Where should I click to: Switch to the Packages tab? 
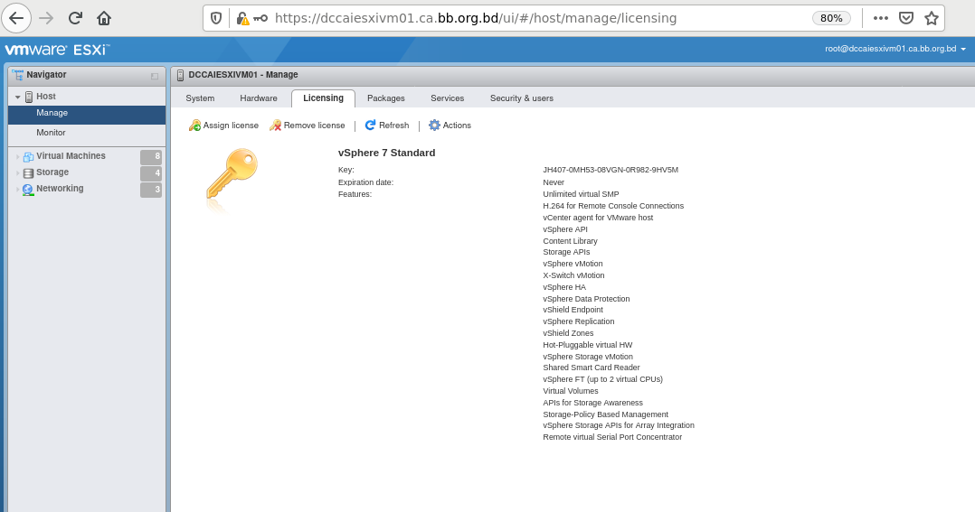385,98
